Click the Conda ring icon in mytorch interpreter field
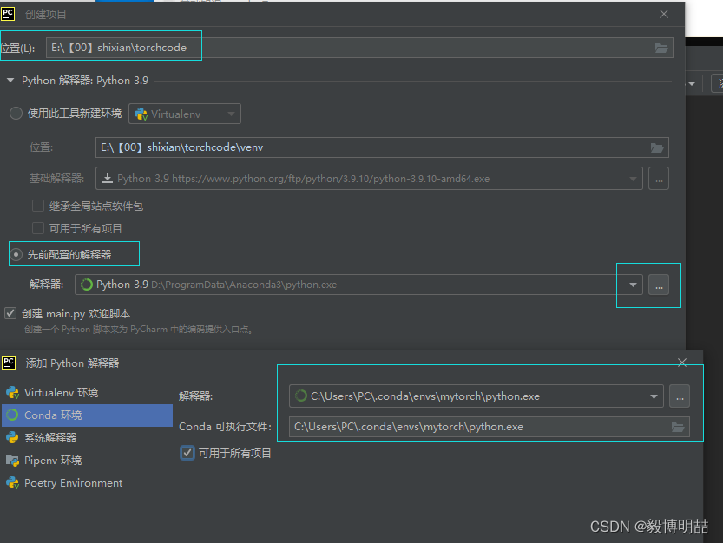723x543 pixels. 300,396
